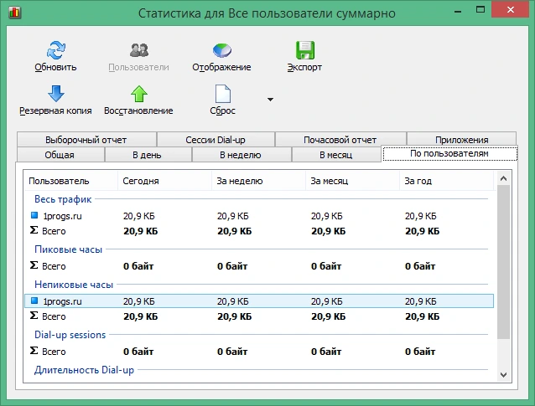This screenshot has height=406, width=535.
Task: Click the Длительность Dial-up group header
Action: 84,370
